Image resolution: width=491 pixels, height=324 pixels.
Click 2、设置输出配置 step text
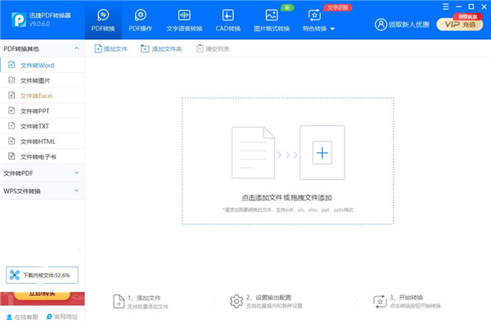point(268,297)
